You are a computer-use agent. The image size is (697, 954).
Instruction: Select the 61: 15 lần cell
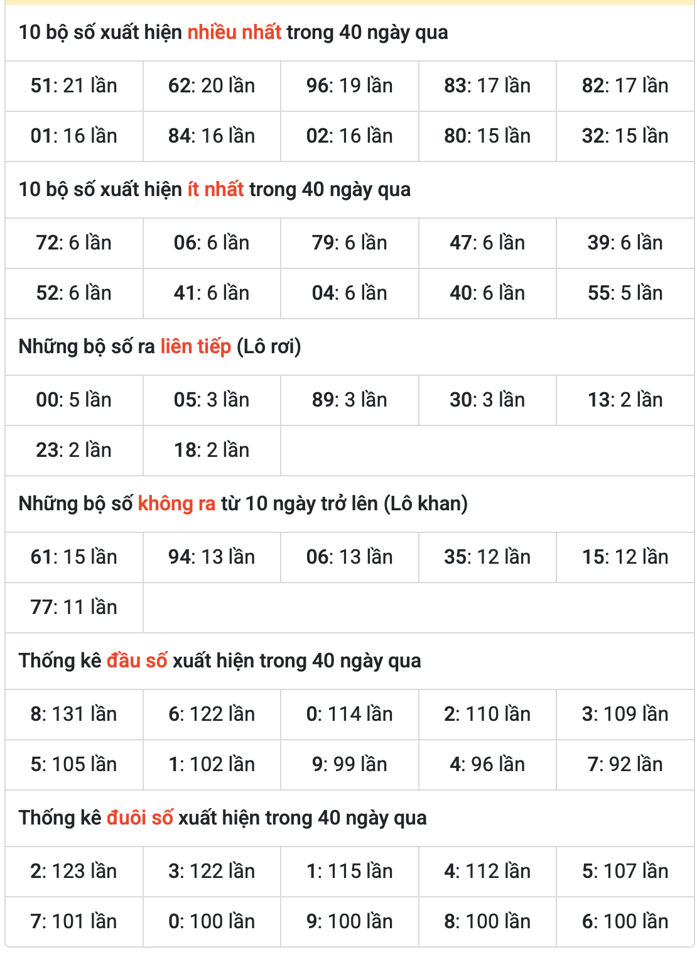click(x=74, y=557)
